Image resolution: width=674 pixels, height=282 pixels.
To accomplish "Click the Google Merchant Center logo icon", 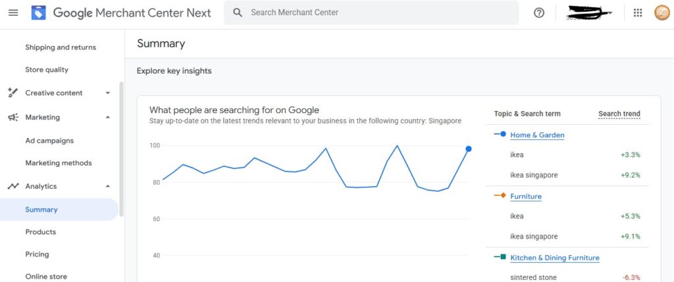I will click(x=39, y=12).
